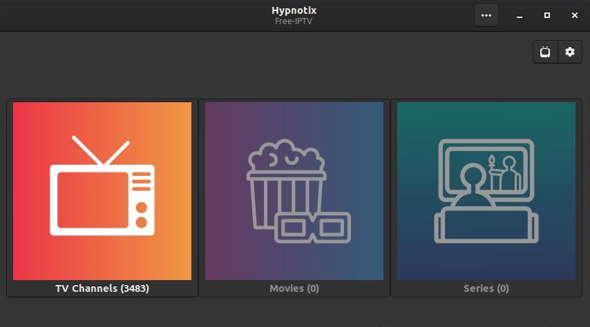Open the Movies popcorn tile

tap(294, 191)
